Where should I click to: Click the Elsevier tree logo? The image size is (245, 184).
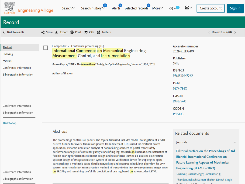[x=9, y=8]
